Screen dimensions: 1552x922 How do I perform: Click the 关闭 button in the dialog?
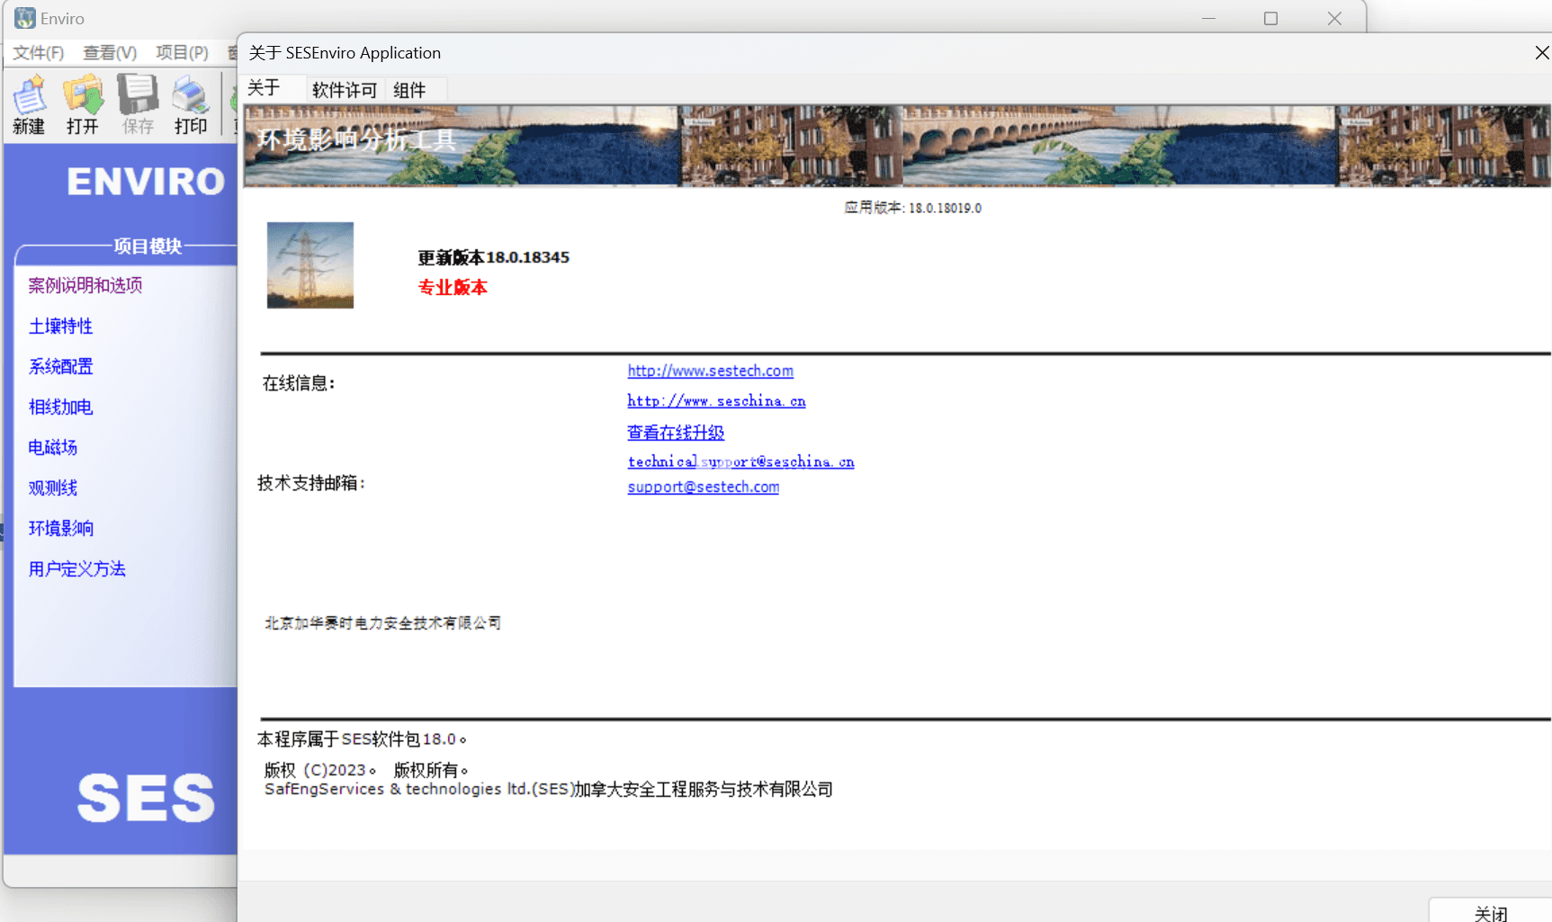[x=1491, y=910]
